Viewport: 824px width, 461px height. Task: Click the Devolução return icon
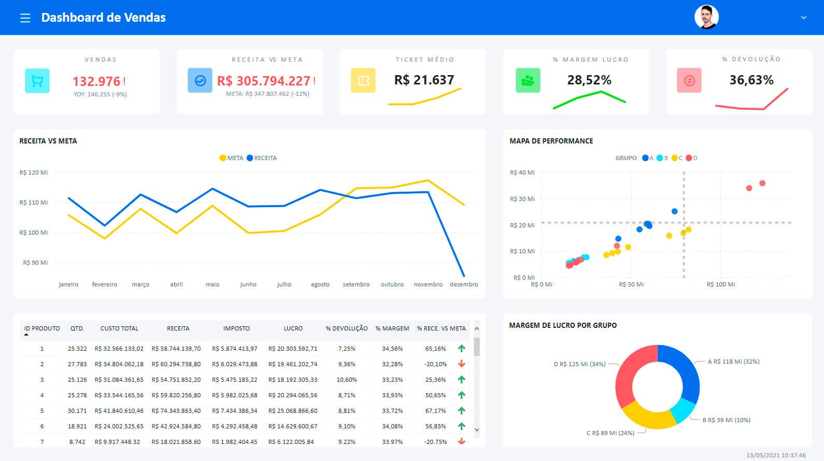point(689,81)
